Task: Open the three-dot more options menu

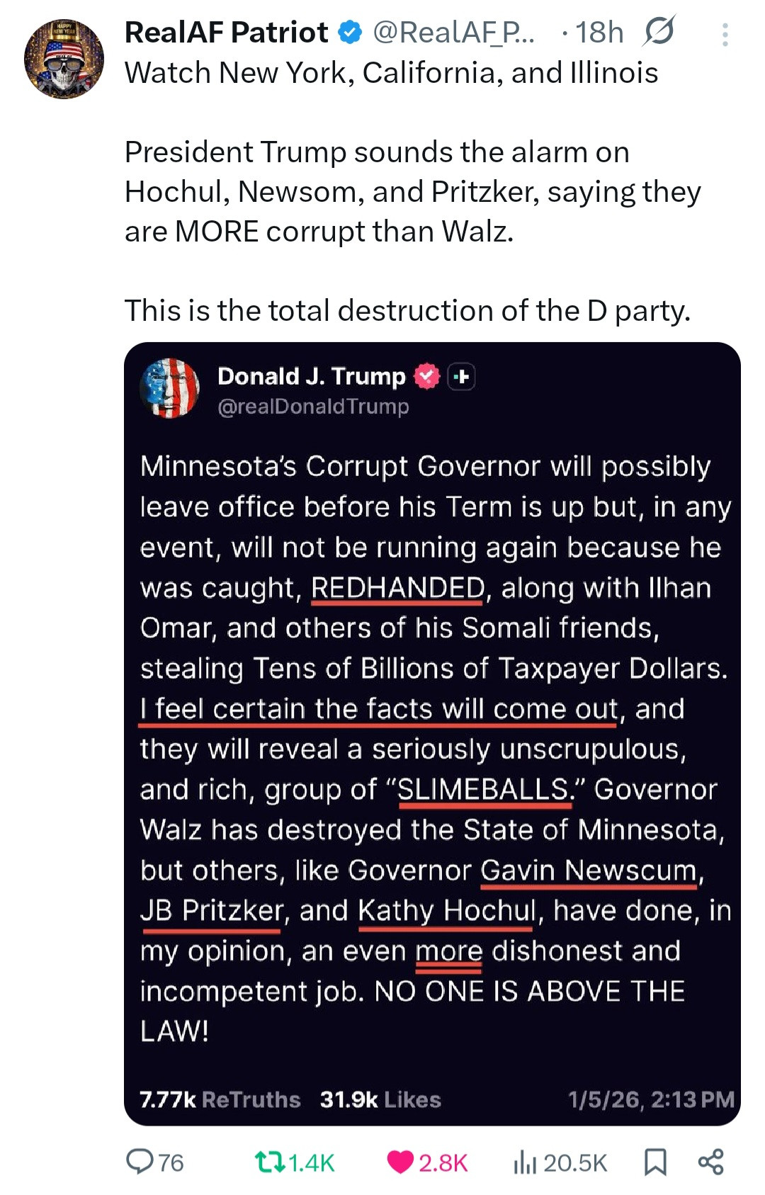Action: [x=725, y=34]
